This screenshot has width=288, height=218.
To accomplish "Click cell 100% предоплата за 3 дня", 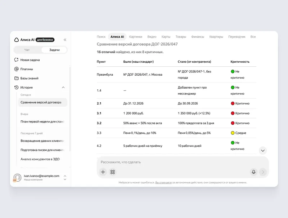I will click(x=196, y=123).
